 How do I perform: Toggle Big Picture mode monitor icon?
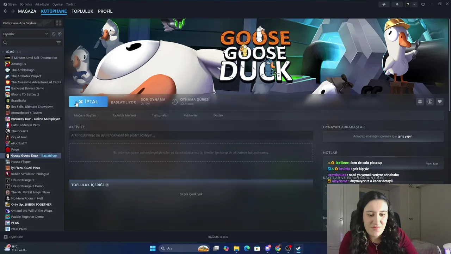pyautogui.click(x=423, y=4)
